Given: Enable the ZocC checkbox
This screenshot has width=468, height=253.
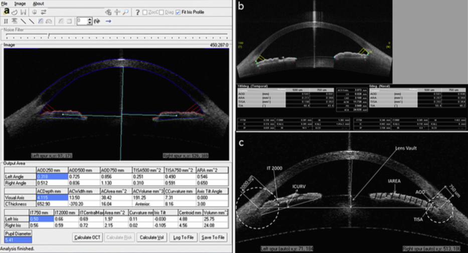Looking at the screenshot, I should coord(145,11).
